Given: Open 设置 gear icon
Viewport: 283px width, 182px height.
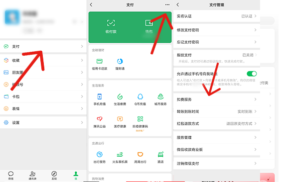Looking at the screenshot, I should coord(6,122).
